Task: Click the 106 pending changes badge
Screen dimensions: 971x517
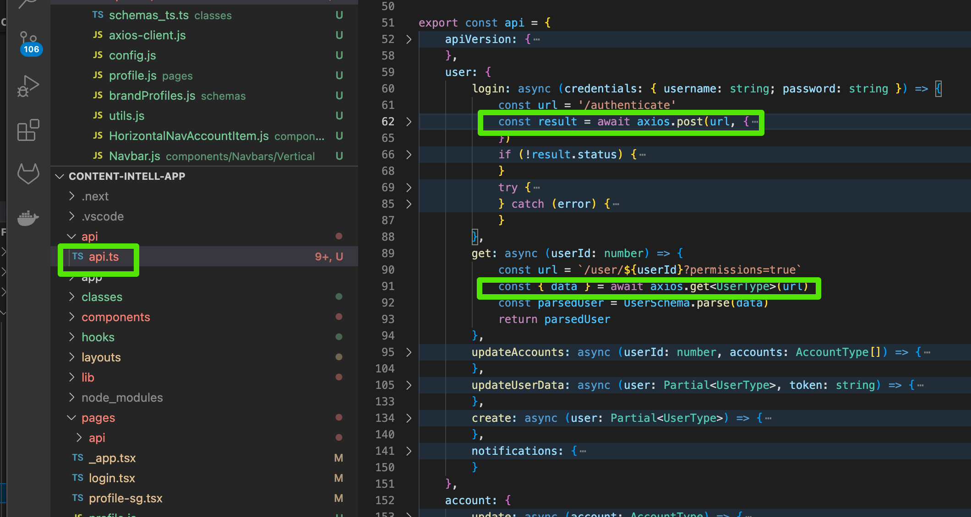Action: click(x=31, y=49)
